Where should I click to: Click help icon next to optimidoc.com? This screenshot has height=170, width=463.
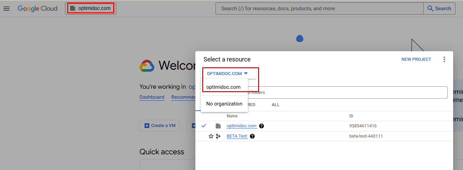(262, 126)
